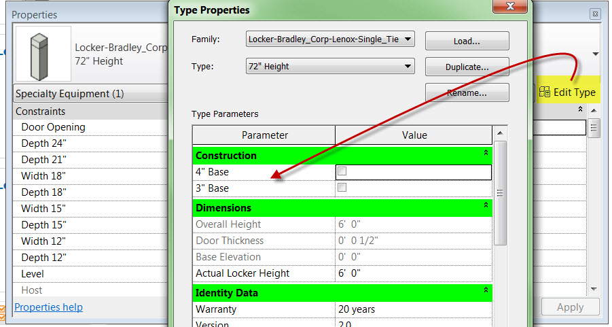Click up arrow on Type Parameters scrollbar

(500, 133)
